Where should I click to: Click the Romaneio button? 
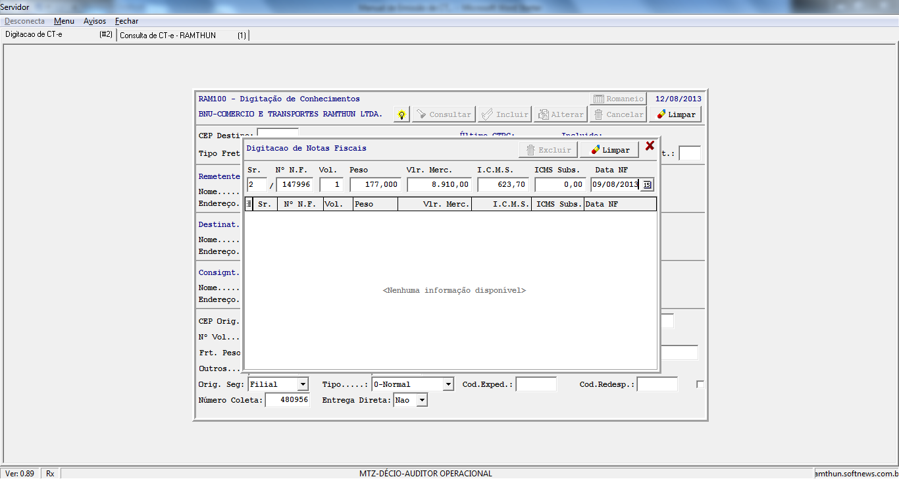click(x=618, y=99)
